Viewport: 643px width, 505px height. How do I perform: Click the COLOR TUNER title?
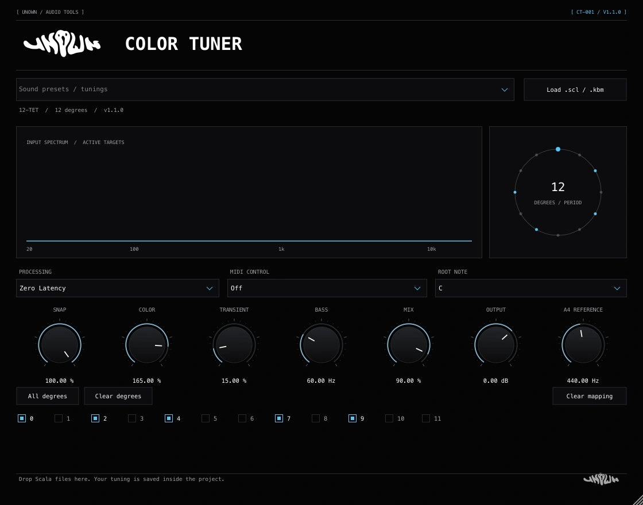point(183,44)
